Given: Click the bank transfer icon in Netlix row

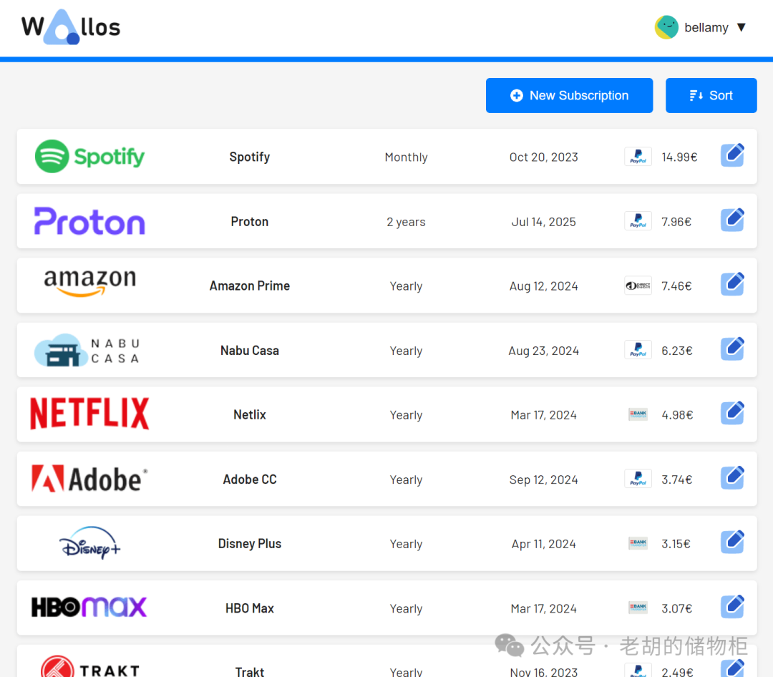Looking at the screenshot, I should 638,414.
